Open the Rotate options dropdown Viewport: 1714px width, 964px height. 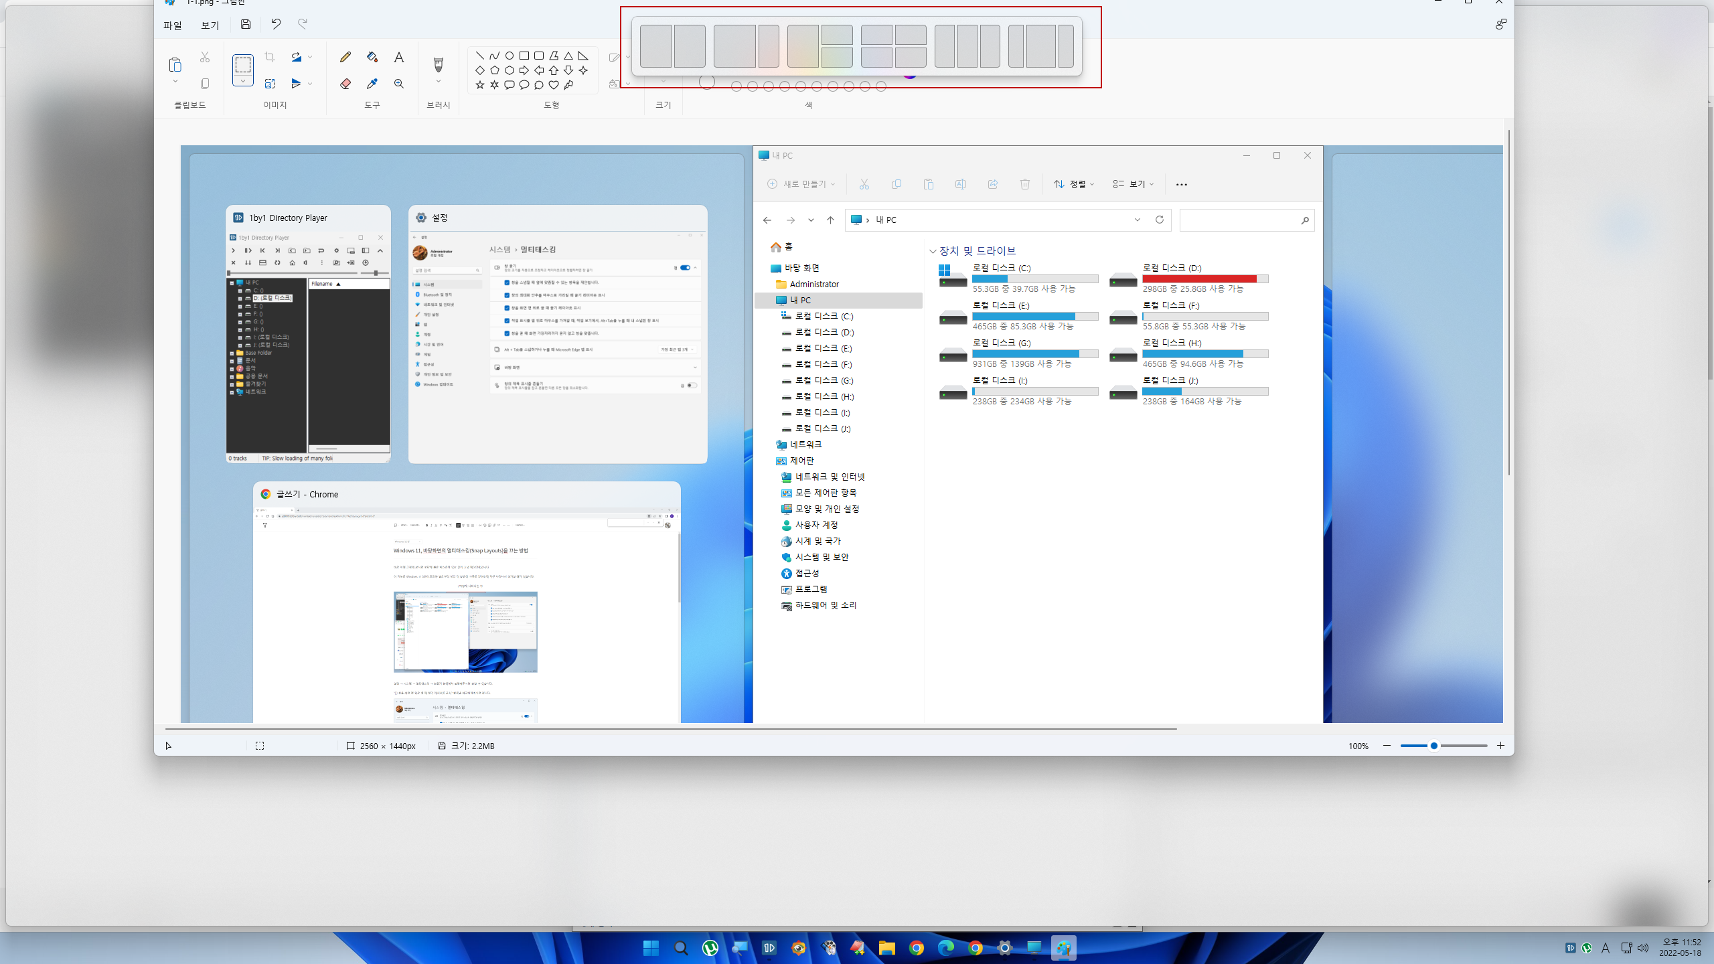[x=310, y=58]
